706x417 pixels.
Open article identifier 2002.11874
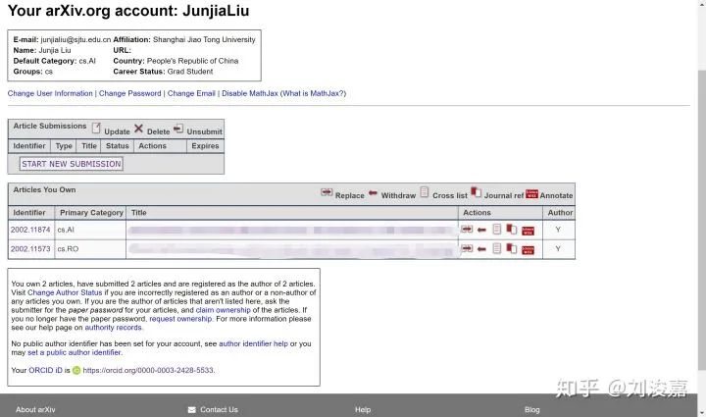[x=30, y=230]
